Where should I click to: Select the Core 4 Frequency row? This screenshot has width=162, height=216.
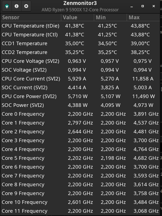[80, 149]
